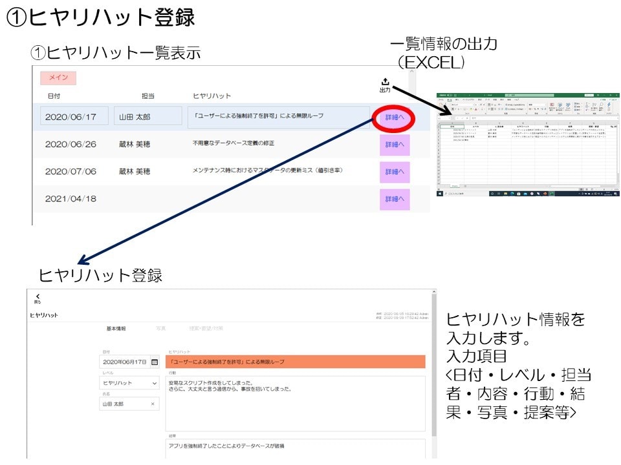This screenshot has width=621, height=465.
Task: Open the calendar picker beside 2020年06月17日
Action: tap(155, 362)
